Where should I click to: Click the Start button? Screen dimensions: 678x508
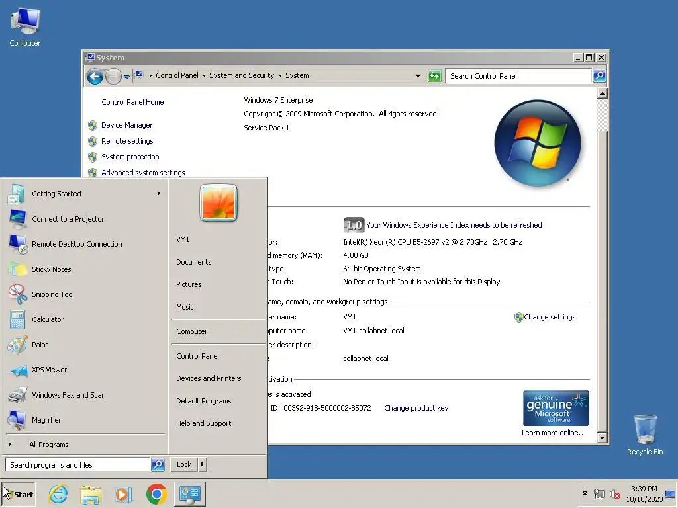18,494
